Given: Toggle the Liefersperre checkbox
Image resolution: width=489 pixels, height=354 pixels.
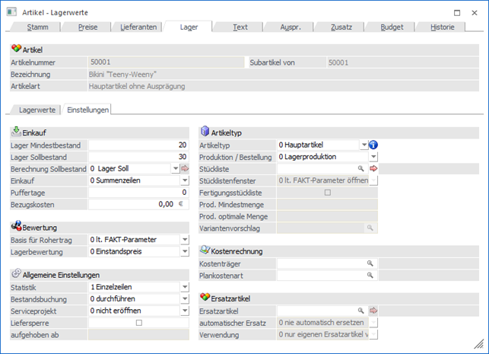Looking at the screenshot, I should (138, 323).
